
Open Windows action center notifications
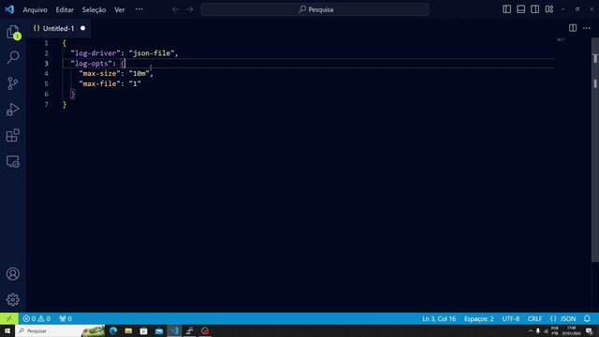click(590, 330)
